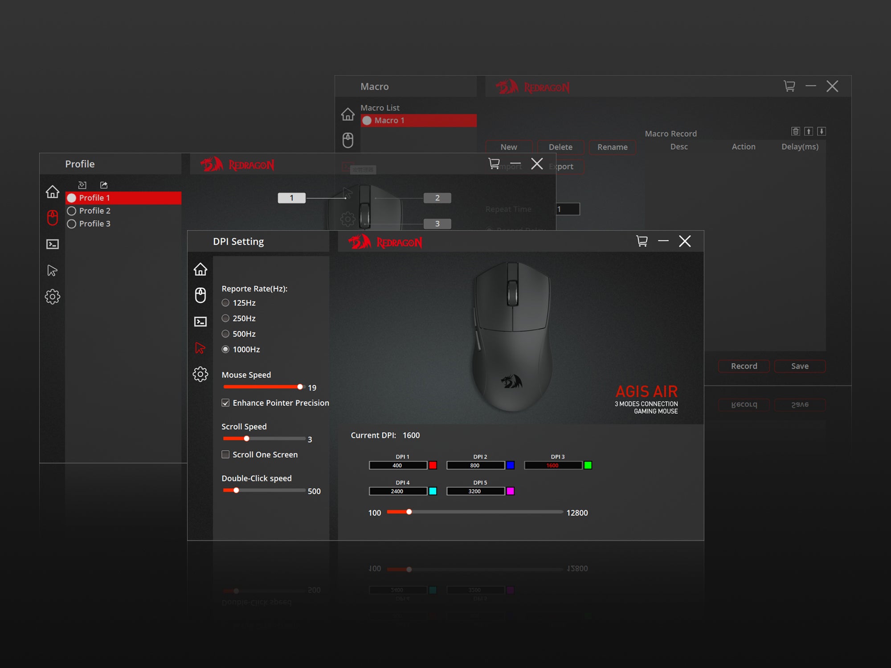Image resolution: width=891 pixels, height=668 pixels.
Task: Click mouse button 1 label in Profile window
Action: (292, 198)
